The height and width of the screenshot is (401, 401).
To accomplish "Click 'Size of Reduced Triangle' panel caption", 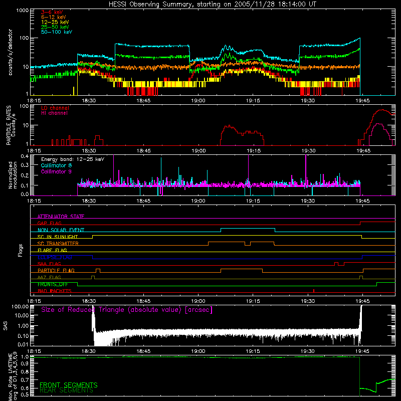I will pyautogui.click(x=127, y=310).
